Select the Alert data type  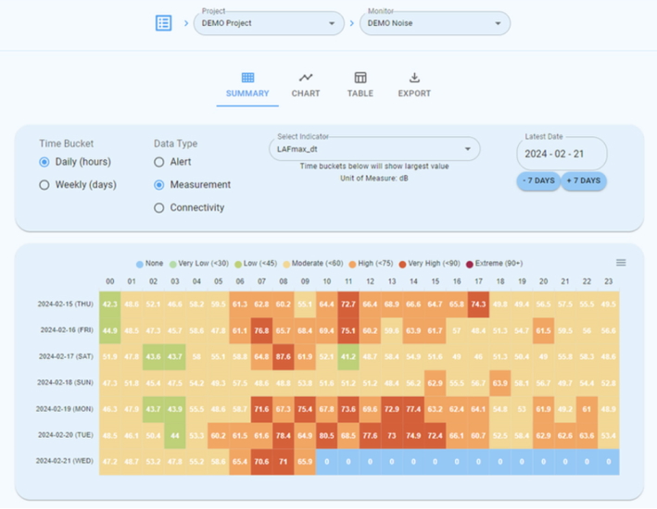pyautogui.click(x=159, y=162)
